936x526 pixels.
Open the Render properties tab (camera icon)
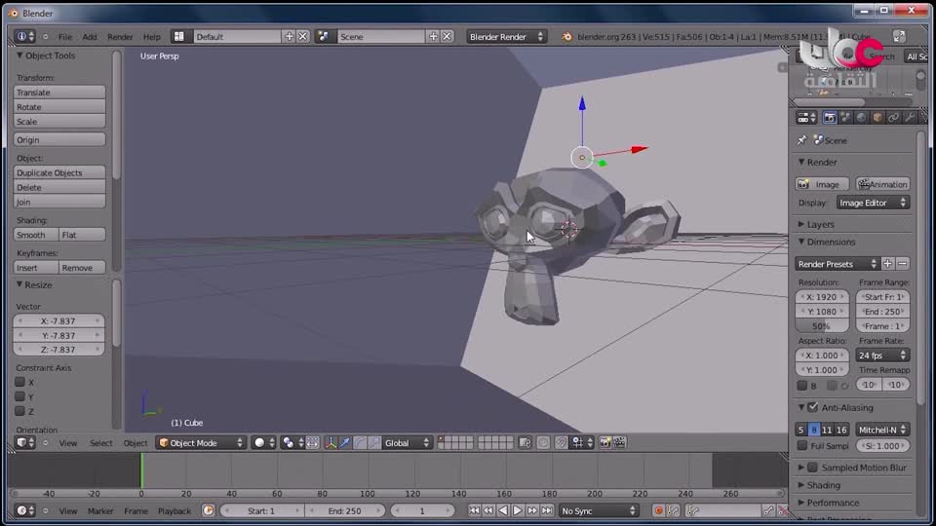coord(829,118)
